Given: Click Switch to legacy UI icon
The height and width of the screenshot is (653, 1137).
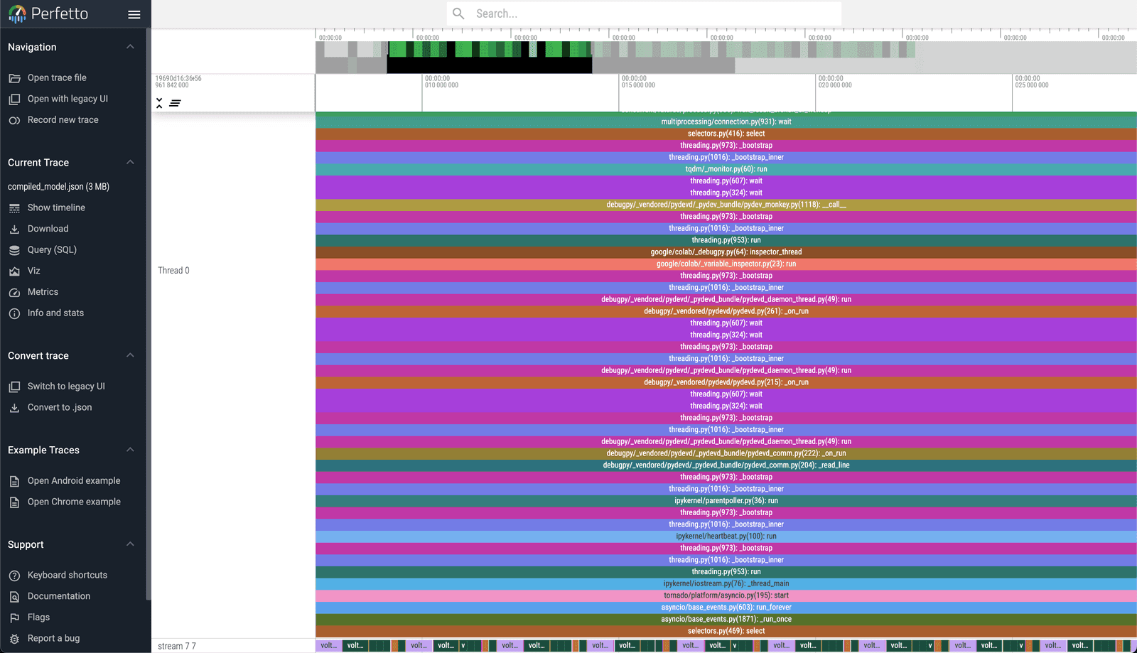Looking at the screenshot, I should click(x=14, y=387).
